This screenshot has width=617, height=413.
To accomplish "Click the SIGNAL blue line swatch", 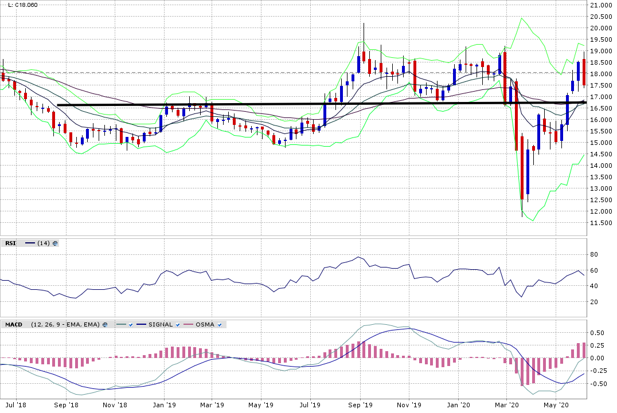I will tap(142, 325).
